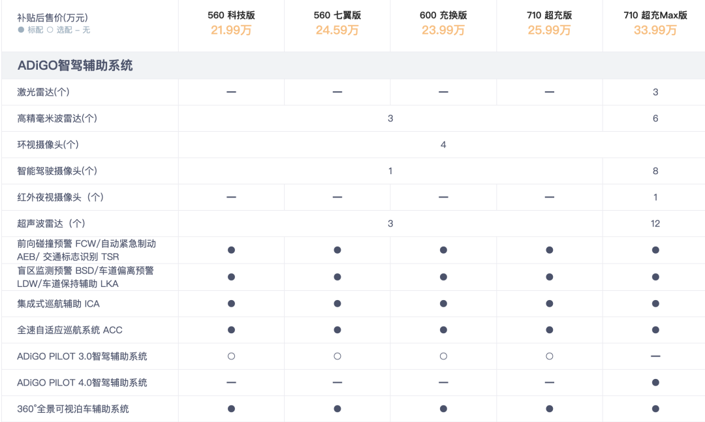This screenshot has height=422, width=705.
Task: Click the 红外夜视摄像头 dash under 600 充换版
Action: tap(443, 197)
